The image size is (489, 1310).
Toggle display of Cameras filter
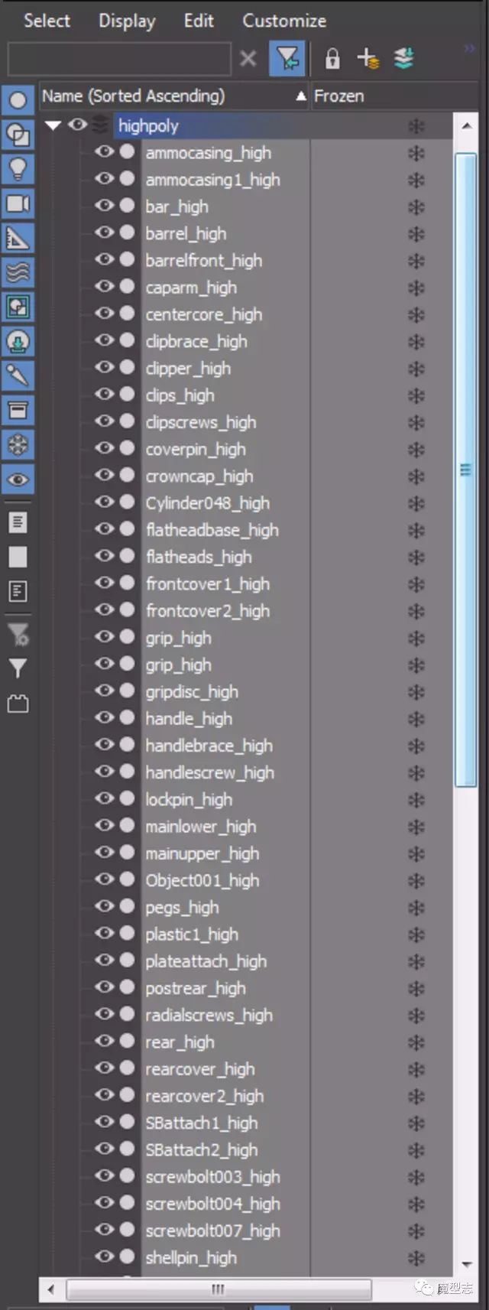18,203
